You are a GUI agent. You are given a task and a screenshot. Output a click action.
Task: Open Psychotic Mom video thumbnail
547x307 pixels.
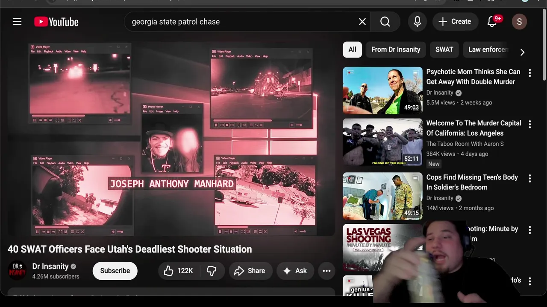(382, 90)
